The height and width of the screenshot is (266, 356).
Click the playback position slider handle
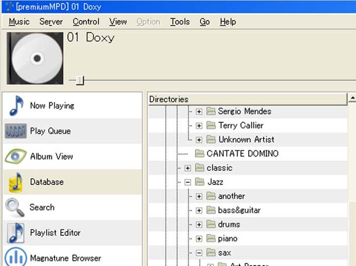80,81
